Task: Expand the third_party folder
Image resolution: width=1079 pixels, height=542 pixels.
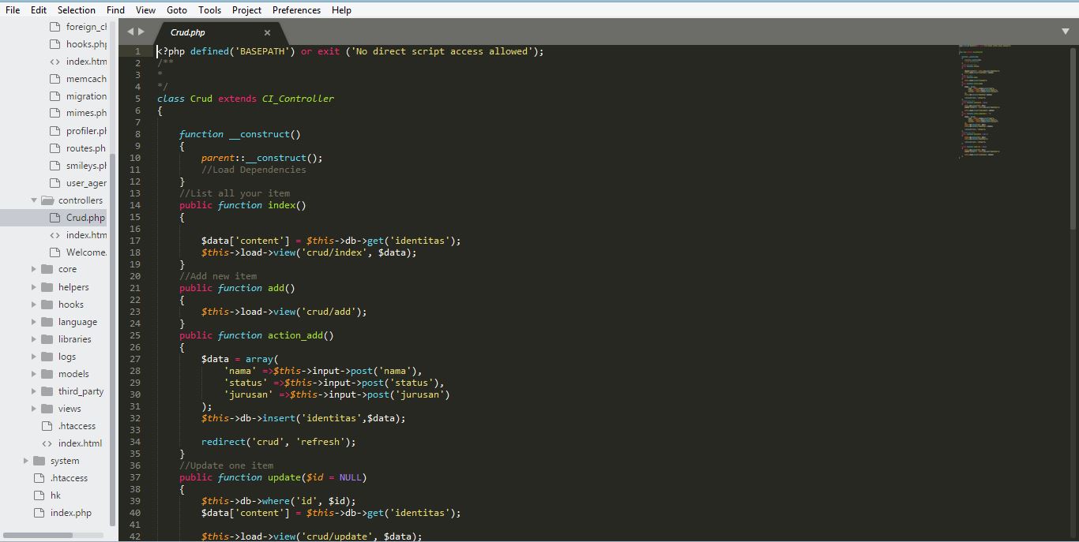Action: pos(34,391)
